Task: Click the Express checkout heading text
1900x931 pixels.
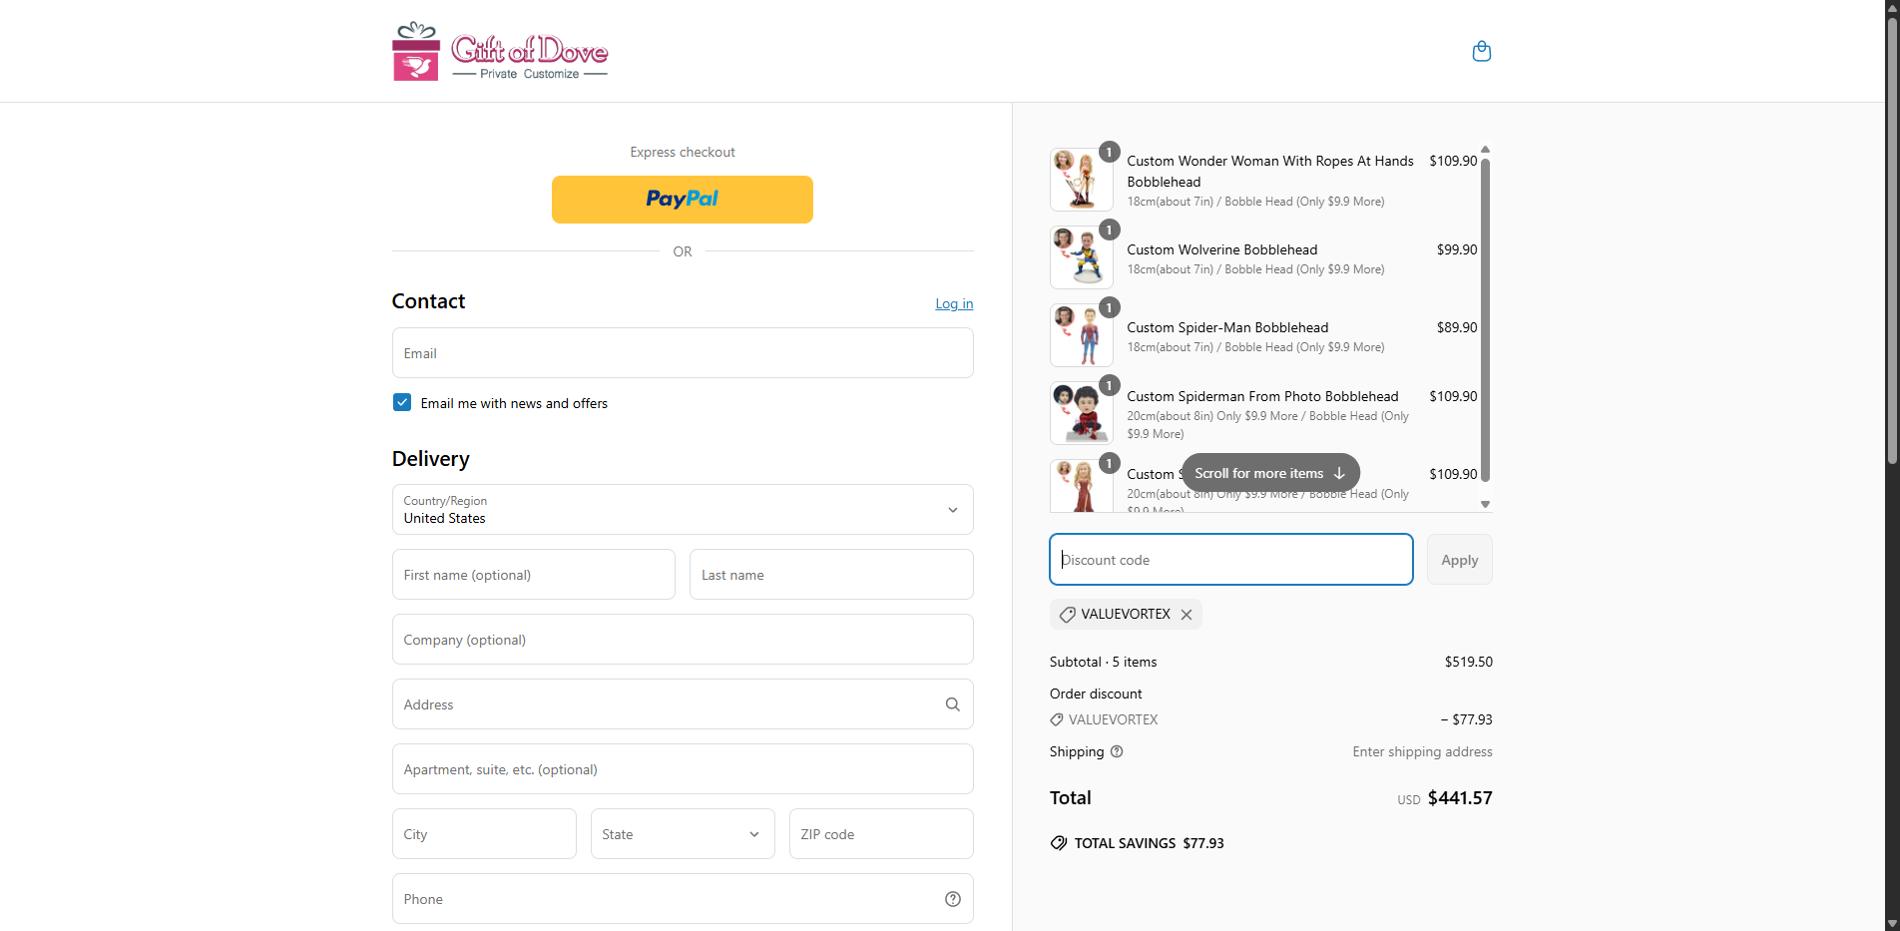Action: [683, 152]
